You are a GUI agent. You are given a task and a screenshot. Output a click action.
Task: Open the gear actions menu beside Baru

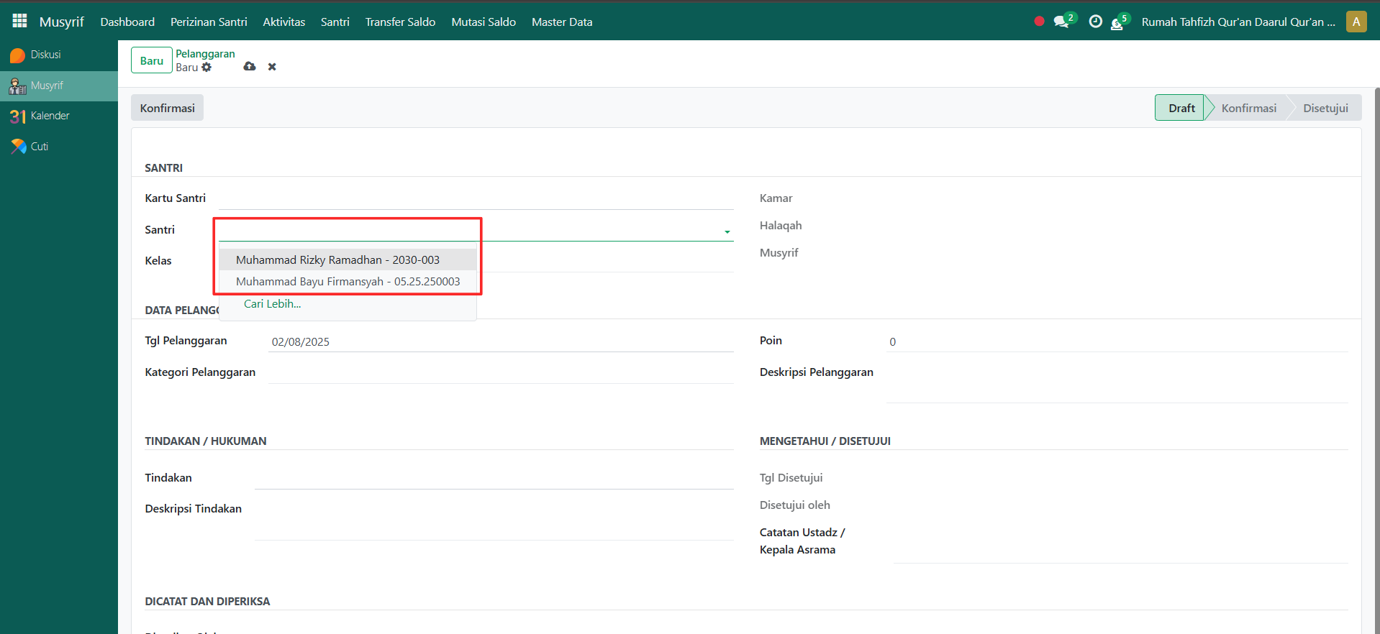[x=207, y=68]
